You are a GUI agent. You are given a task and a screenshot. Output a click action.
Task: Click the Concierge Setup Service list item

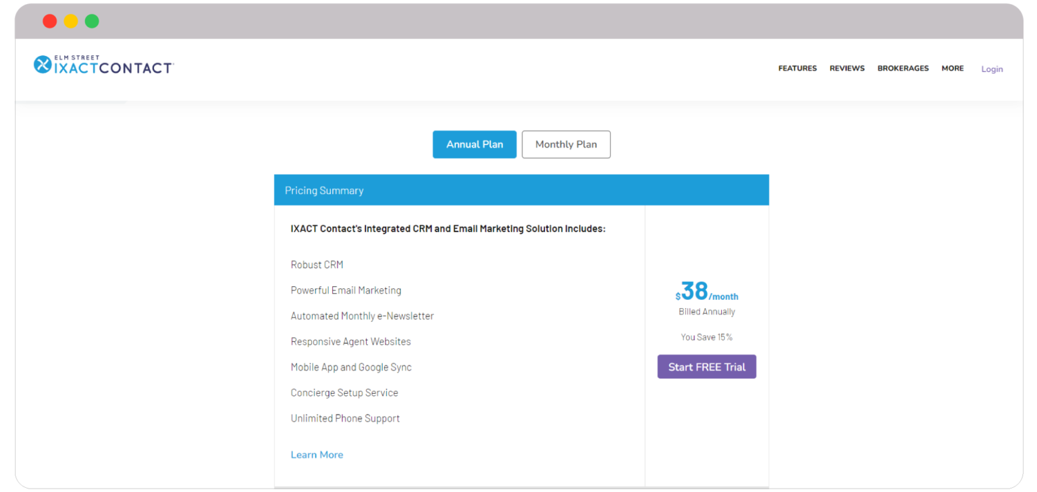[x=344, y=392]
